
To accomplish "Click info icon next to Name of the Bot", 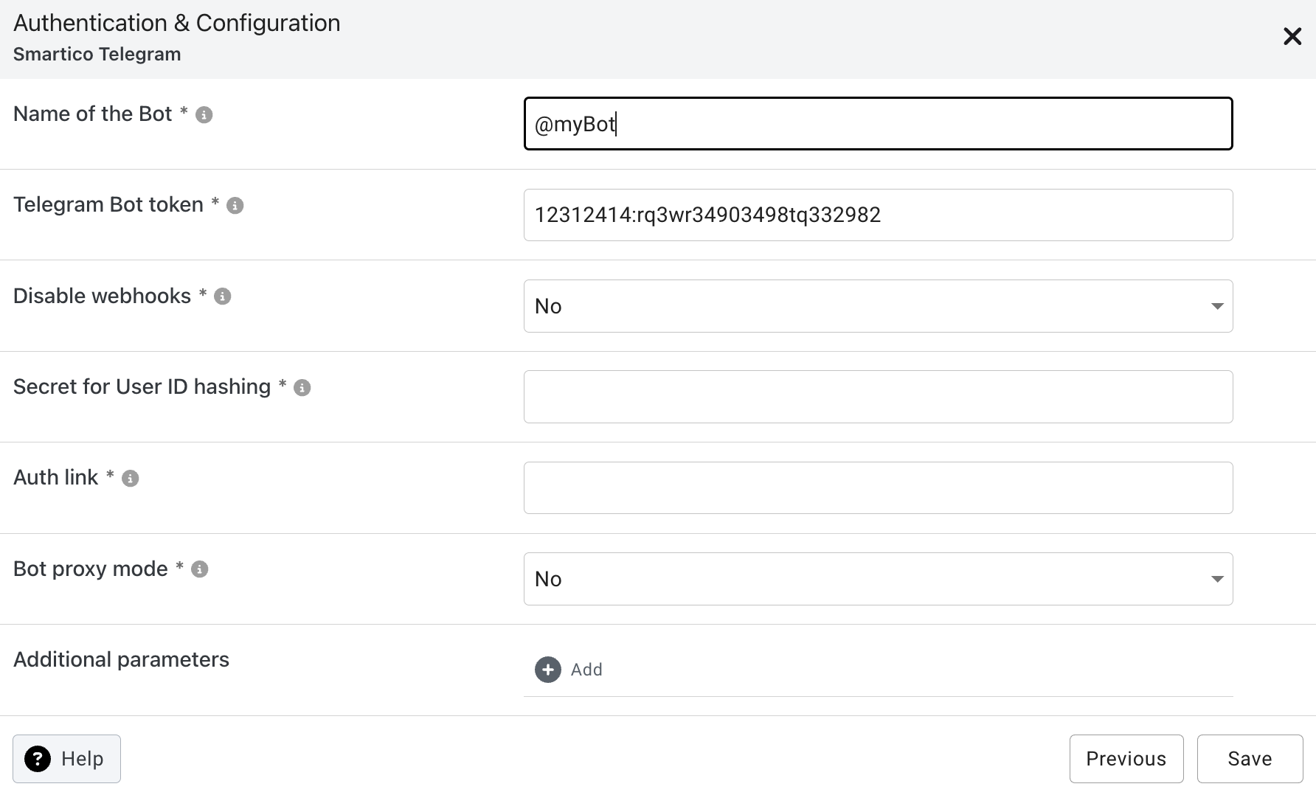I will 204,115.
